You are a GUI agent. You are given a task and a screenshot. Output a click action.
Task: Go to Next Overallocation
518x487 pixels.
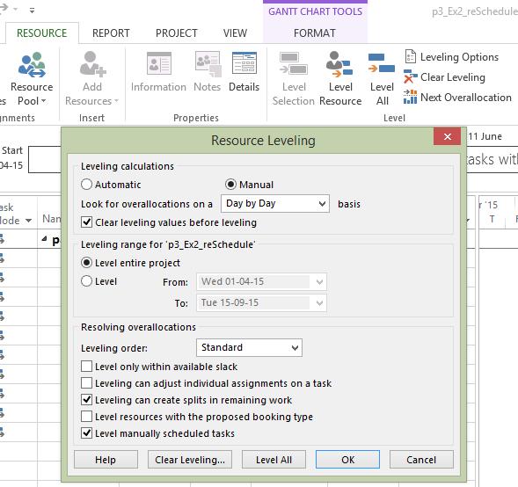point(457,98)
